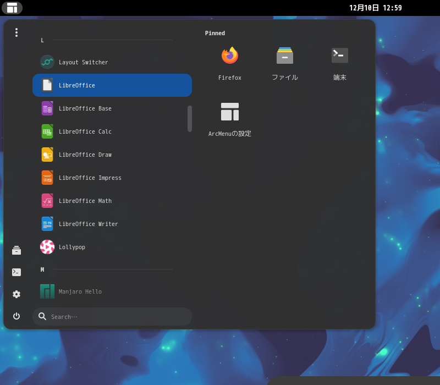Focus the Search… input field
This screenshot has height=385, width=440.
click(x=112, y=317)
